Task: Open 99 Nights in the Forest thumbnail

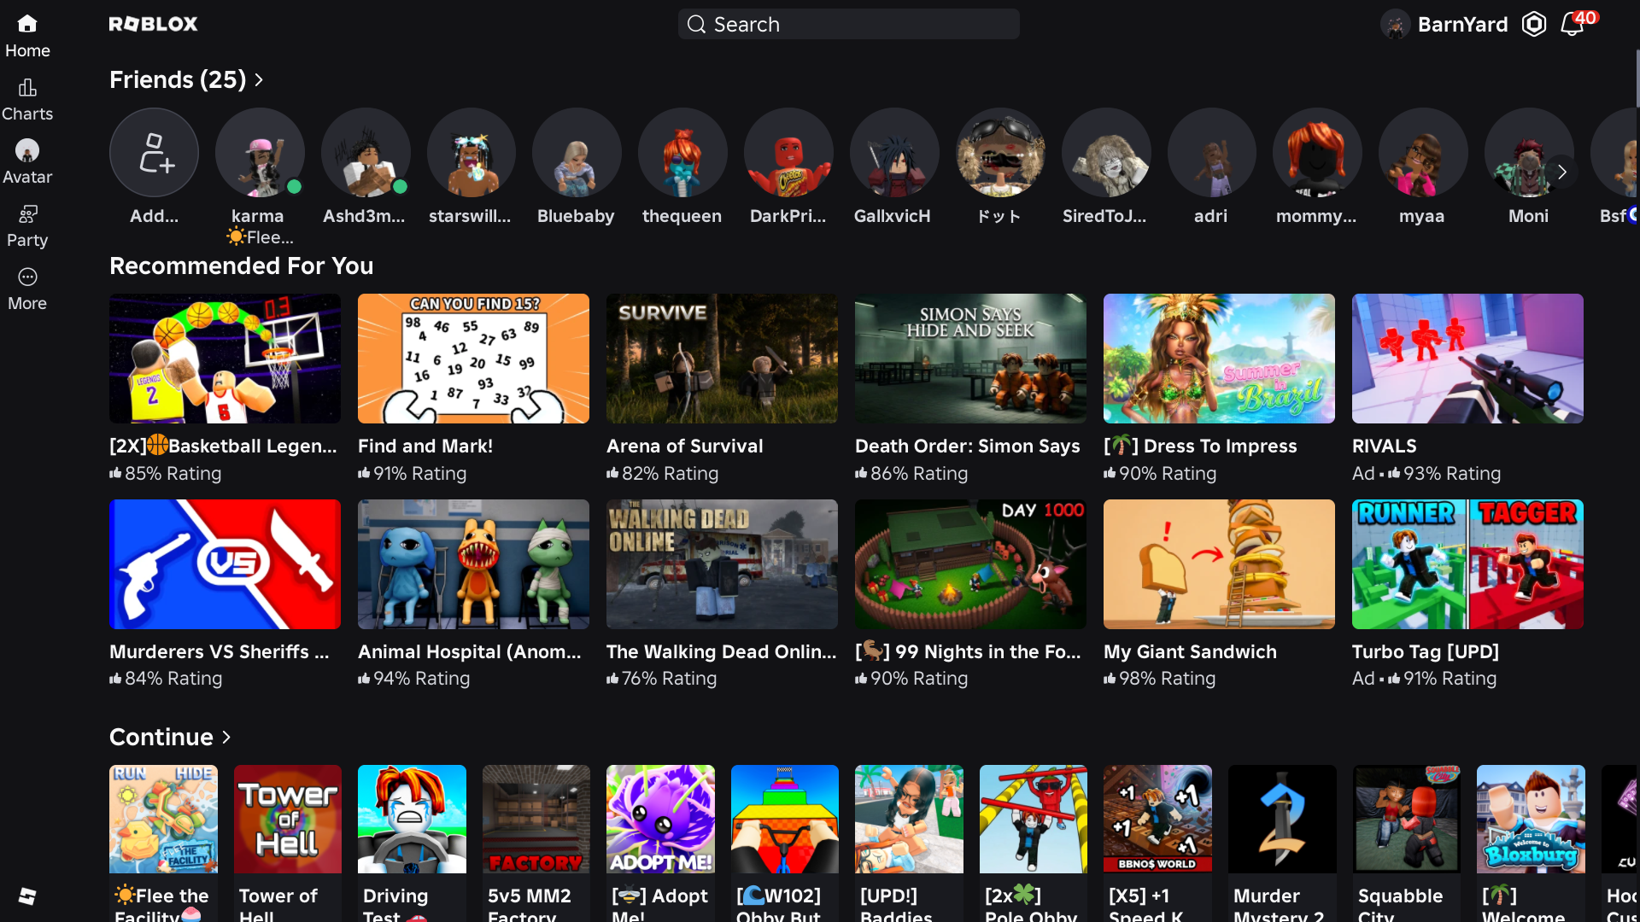Action: 970,564
